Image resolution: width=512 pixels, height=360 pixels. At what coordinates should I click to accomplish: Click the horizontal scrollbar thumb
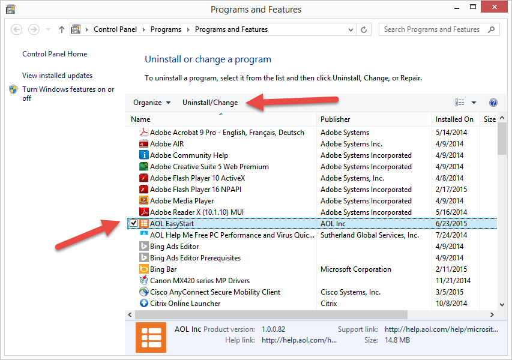(271, 314)
